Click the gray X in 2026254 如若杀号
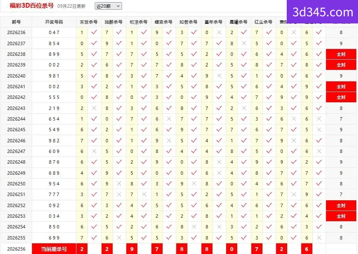 point(194,227)
